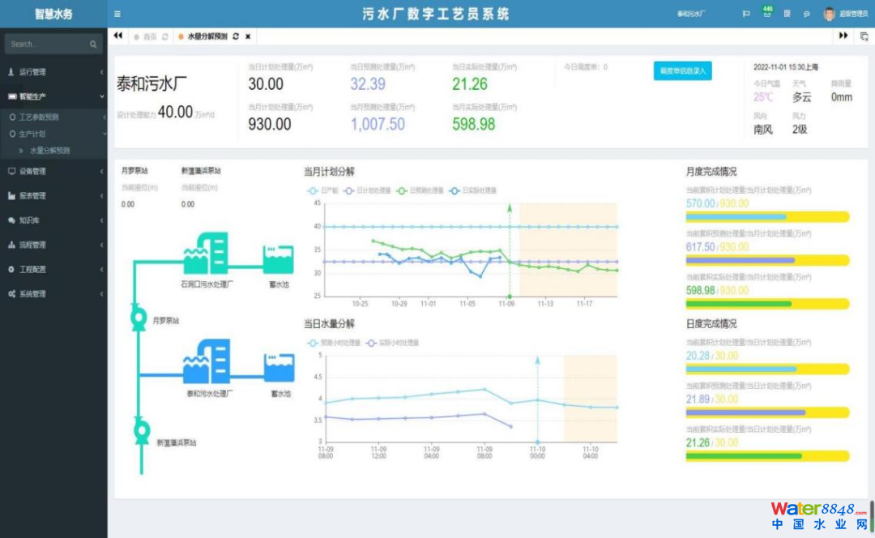Open the chat bubble messages icon
Image resolution: width=875 pixels, height=538 pixels.
[806, 14]
